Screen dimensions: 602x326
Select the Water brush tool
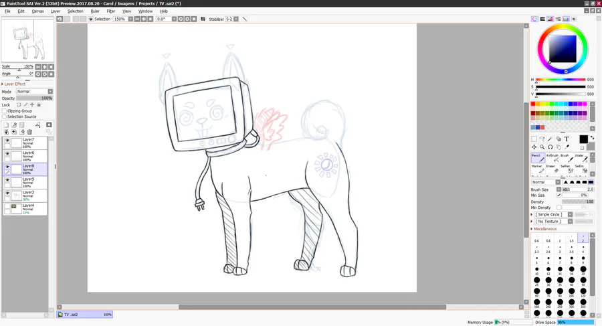click(x=581, y=158)
